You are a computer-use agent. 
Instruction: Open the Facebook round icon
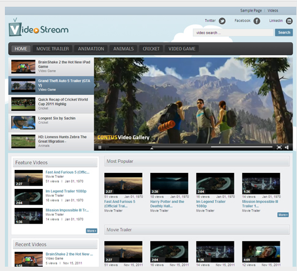[257, 21]
